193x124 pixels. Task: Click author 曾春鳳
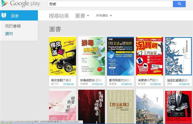[x=113, y=84]
